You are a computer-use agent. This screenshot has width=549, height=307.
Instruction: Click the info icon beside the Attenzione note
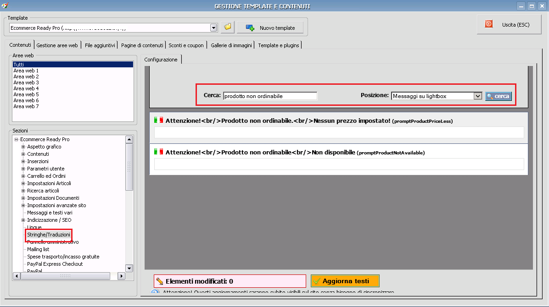click(x=155, y=292)
